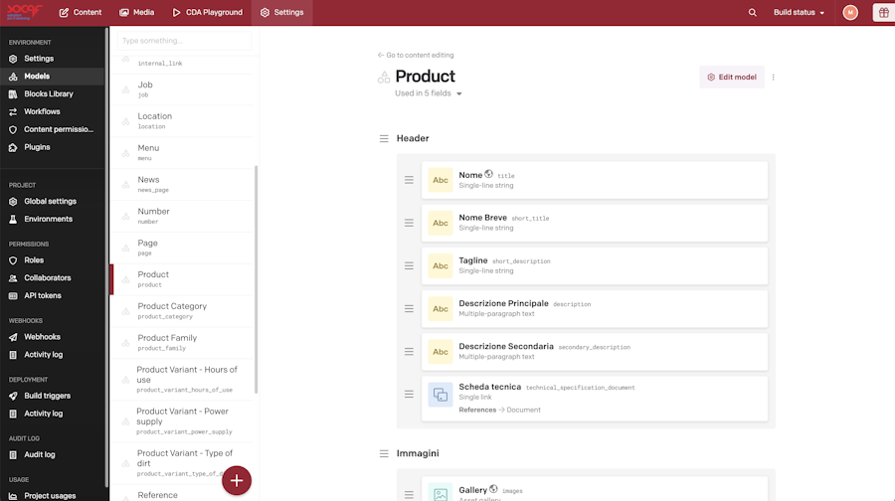Open Roles in sidebar
This screenshot has width=895, height=501.
tap(52, 260)
